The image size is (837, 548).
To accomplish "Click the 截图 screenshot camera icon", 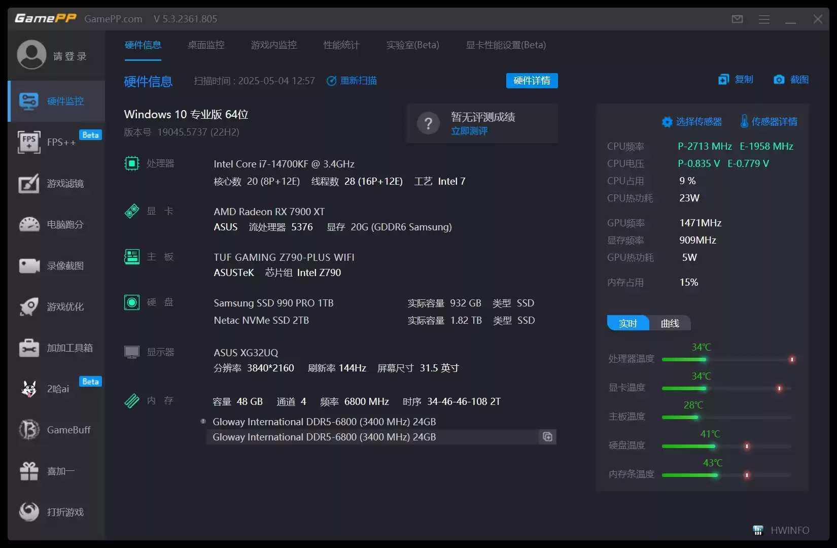I will tap(779, 80).
